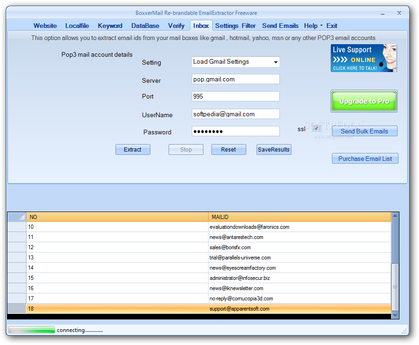
Task: Click Exit in the menu bar
Action: [331, 26]
